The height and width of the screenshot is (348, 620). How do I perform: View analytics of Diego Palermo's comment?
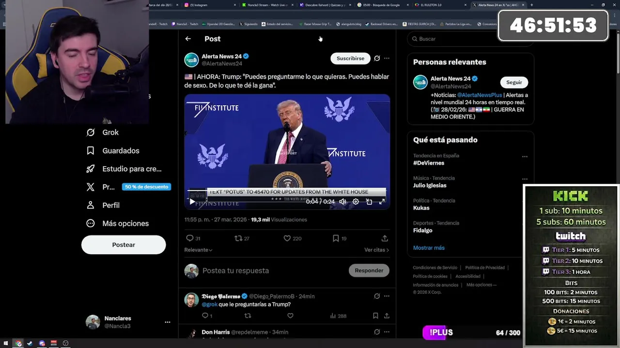[338, 316]
